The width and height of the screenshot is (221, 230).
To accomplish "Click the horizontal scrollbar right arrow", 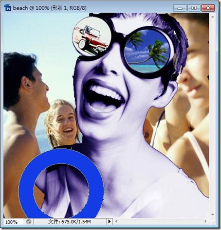I will point(205,221).
